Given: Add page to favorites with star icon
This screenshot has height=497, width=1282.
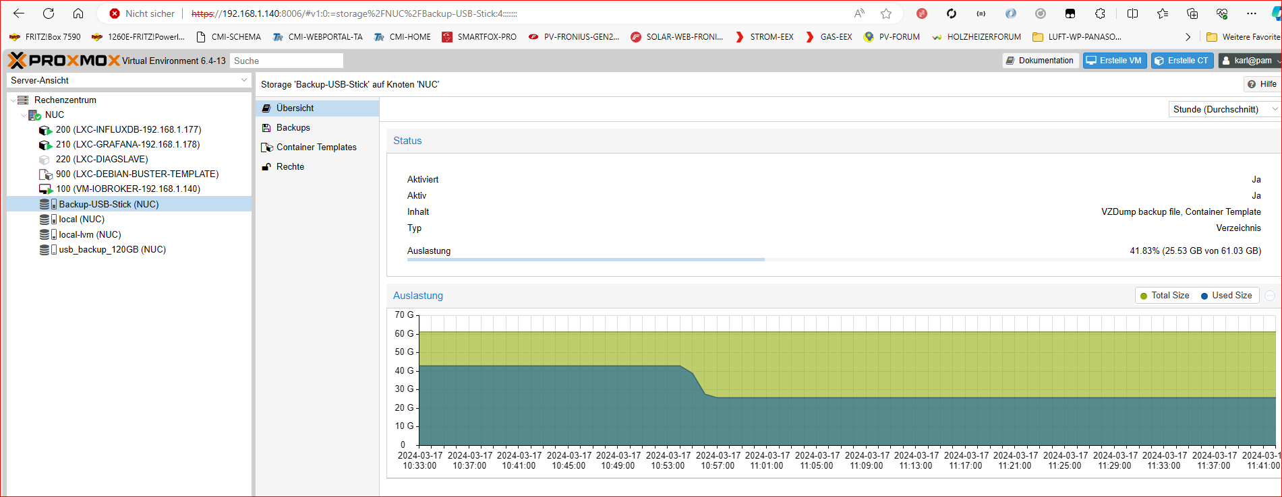Looking at the screenshot, I should [886, 13].
